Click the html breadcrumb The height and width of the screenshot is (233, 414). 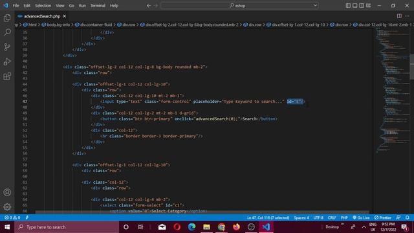tap(30, 25)
